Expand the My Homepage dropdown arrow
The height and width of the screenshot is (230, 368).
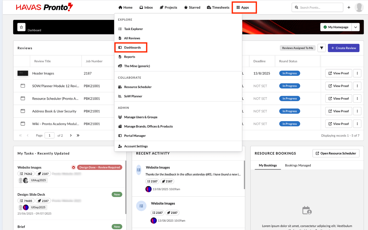tap(355, 27)
